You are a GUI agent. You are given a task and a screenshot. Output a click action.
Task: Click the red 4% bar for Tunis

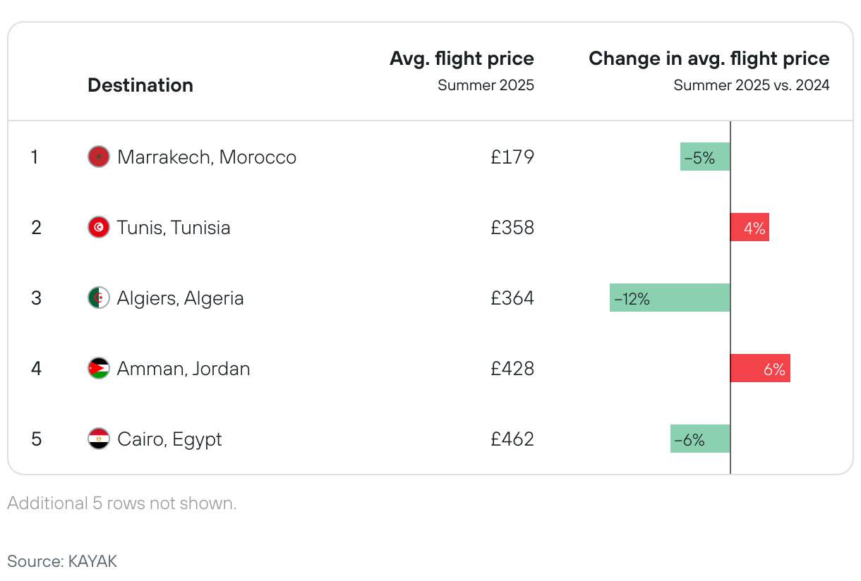point(749,227)
